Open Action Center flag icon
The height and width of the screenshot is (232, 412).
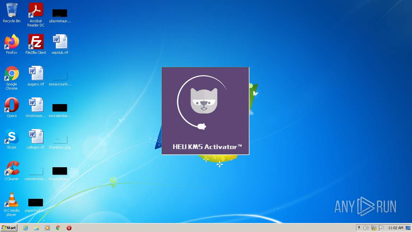pos(381,228)
